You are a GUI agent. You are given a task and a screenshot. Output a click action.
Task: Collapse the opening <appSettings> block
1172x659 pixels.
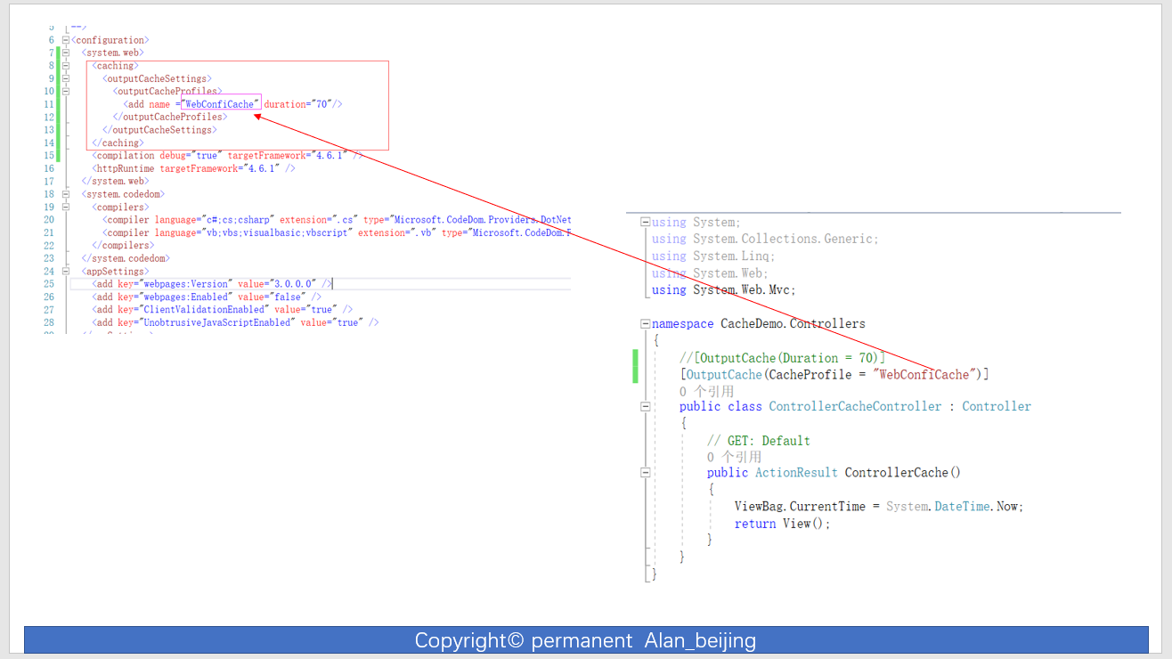[66, 271]
